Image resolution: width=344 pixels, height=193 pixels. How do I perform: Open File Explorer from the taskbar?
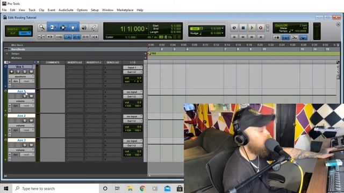(130, 188)
